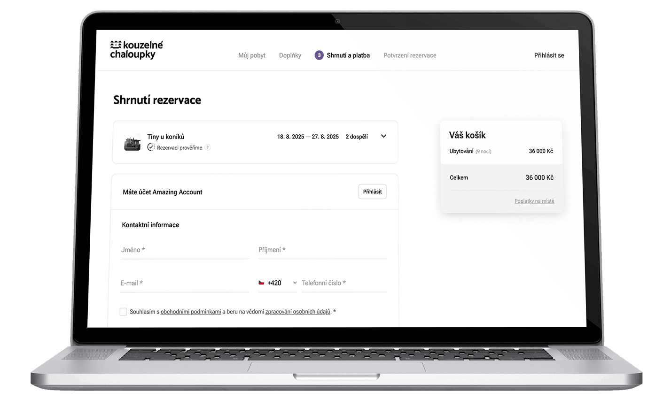Click Přihlásit se in the header
This screenshot has height=407, width=671.
tap(549, 55)
